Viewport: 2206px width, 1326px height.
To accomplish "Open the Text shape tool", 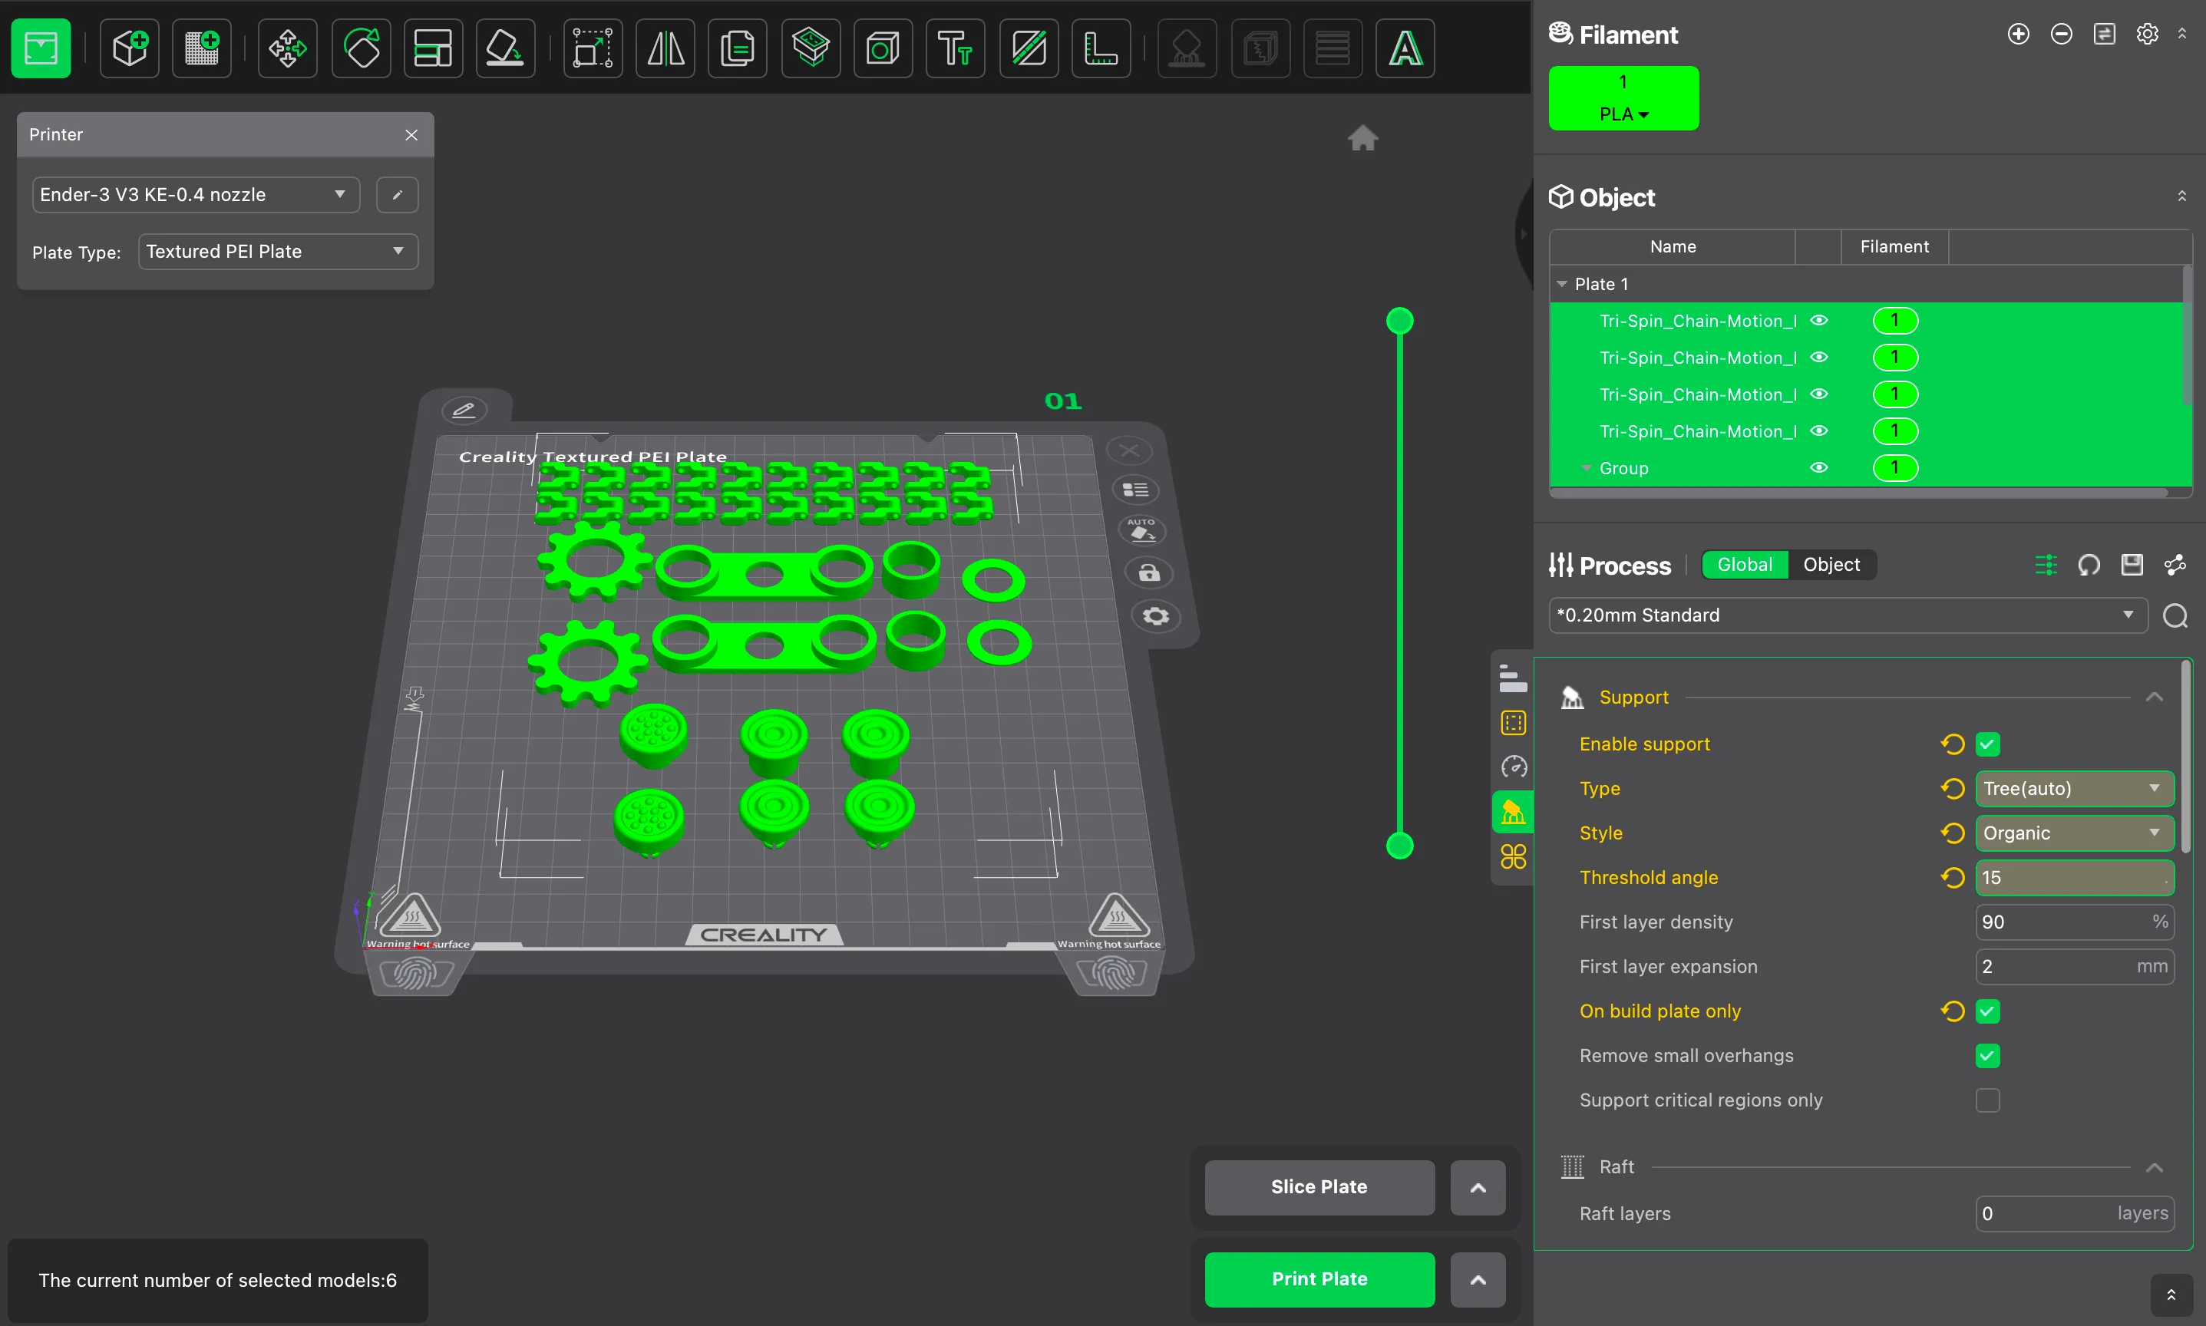I will pyautogui.click(x=955, y=48).
